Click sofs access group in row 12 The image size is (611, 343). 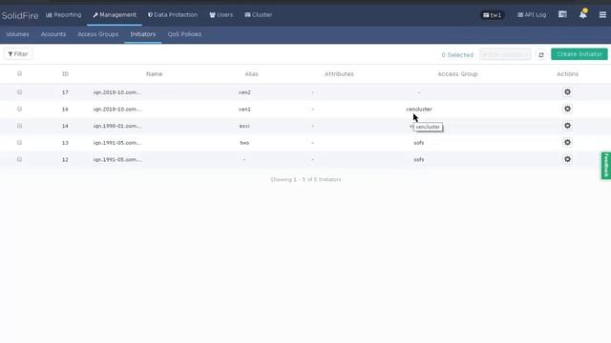pyautogui.click(x=419, y=159)
